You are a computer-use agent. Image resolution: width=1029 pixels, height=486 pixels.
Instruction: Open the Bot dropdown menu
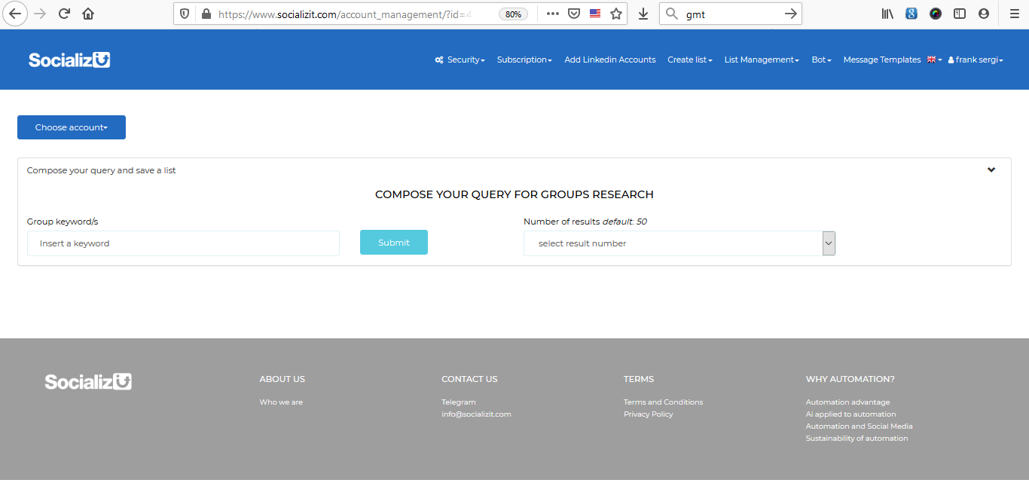822,60
